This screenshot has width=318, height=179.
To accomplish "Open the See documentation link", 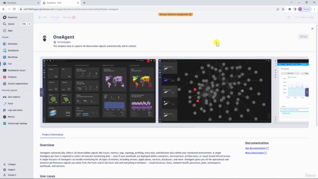I will pos(257,148).
